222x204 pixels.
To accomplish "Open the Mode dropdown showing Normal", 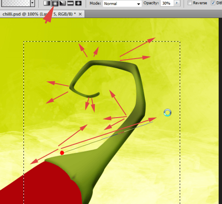I will click(122, 3).
